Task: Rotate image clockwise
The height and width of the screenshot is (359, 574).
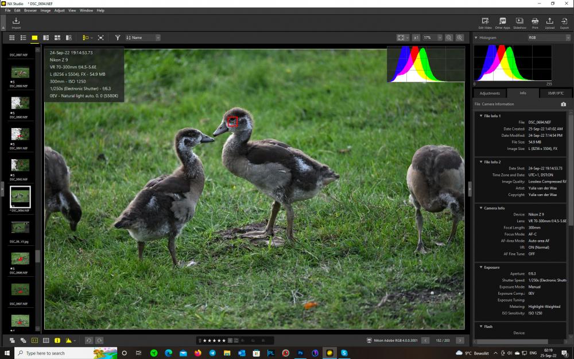Action: (99, 340)
